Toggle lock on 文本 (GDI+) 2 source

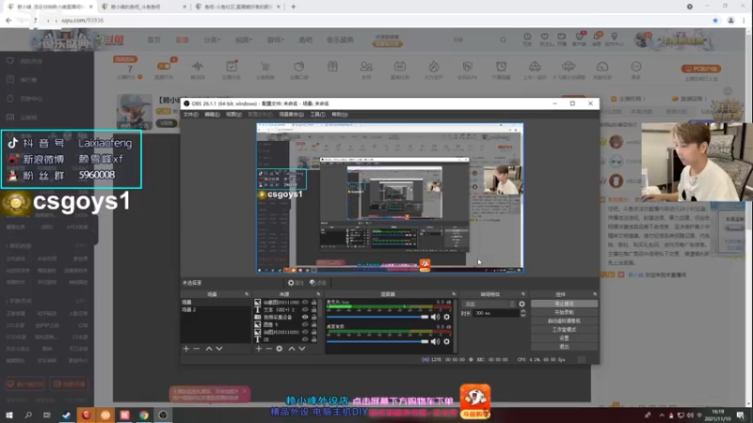coord(314,310)
